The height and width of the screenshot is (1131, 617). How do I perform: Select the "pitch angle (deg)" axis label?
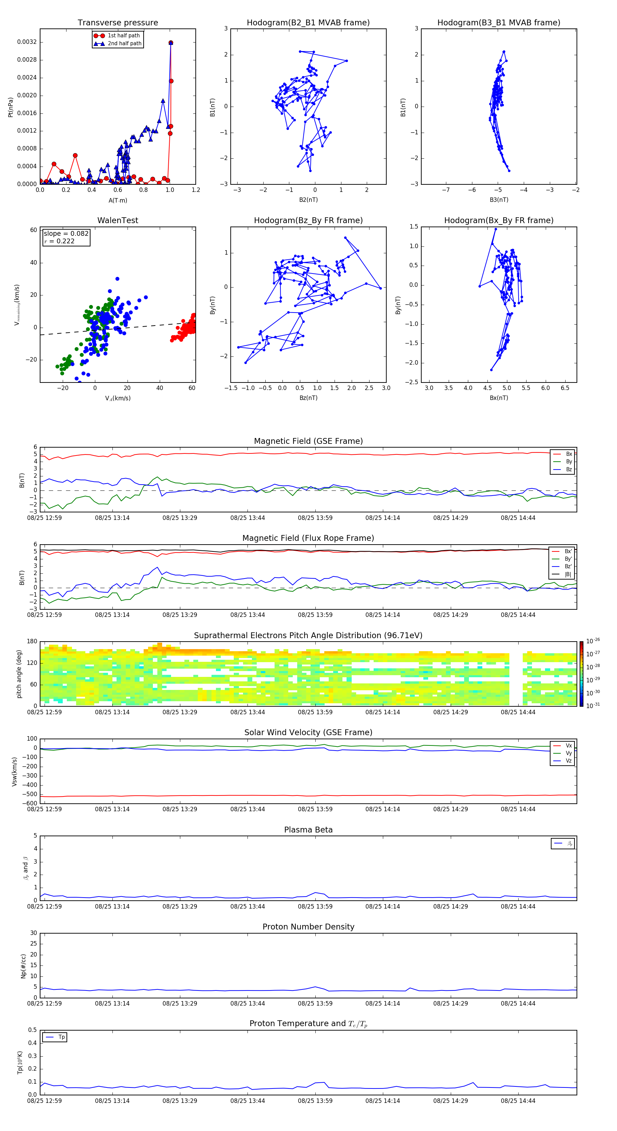[x=19, y=674]
